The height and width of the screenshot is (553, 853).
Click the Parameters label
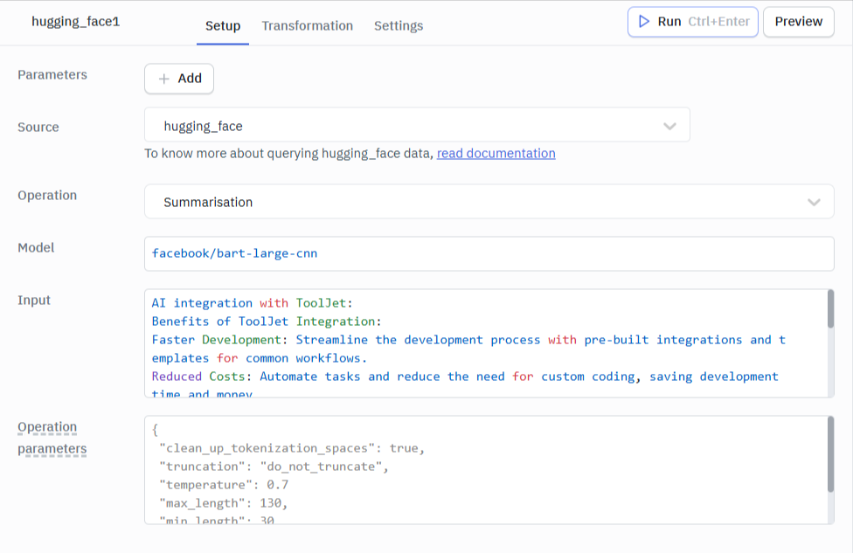[52, 74]
